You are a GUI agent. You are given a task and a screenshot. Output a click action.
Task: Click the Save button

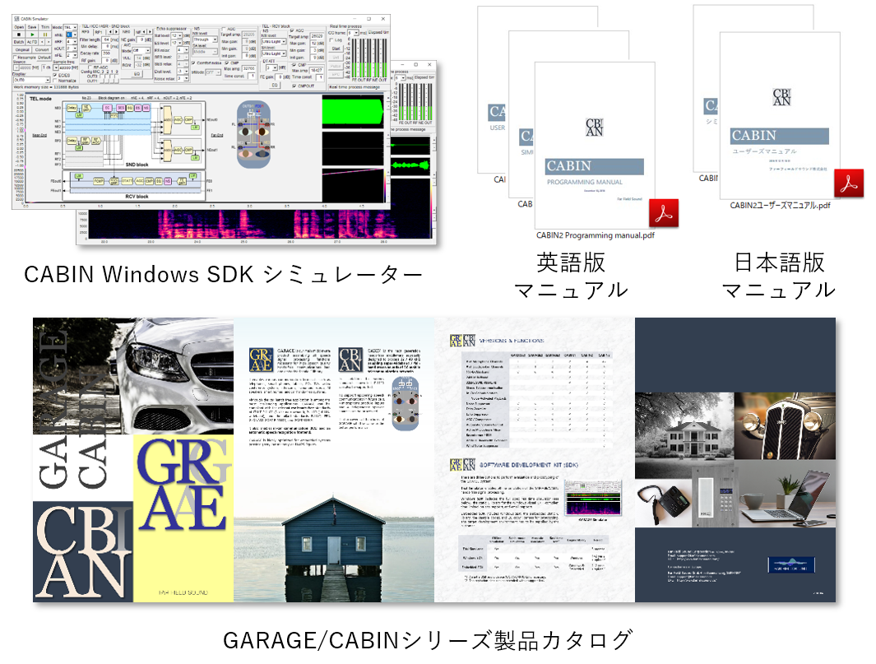point(32,27)
